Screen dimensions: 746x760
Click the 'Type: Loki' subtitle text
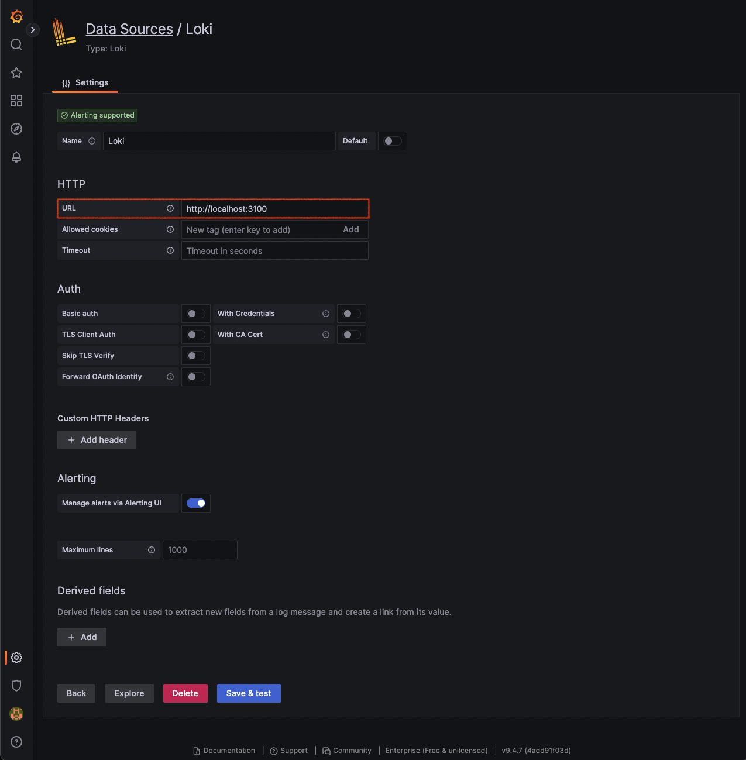pos(106,49)
